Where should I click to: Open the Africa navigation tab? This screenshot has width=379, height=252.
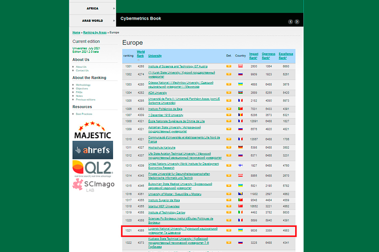click(x=92, y=8)
